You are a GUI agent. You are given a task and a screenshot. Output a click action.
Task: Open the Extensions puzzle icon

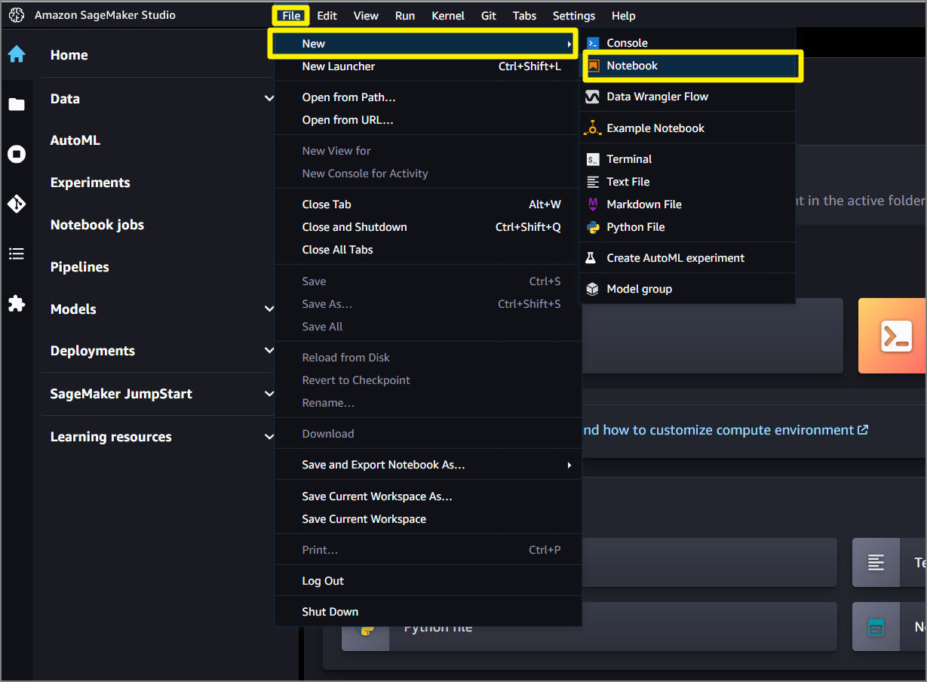pos(17,303)
